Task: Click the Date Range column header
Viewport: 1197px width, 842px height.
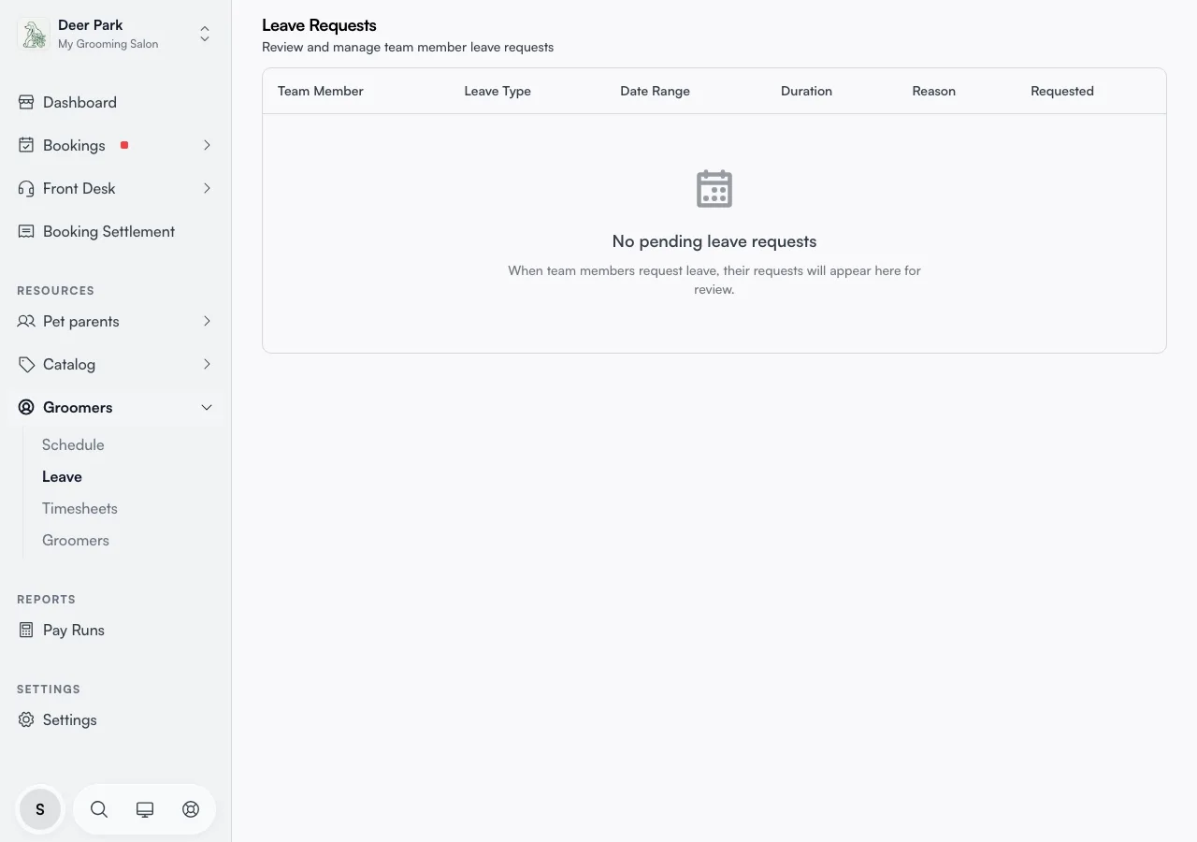Action: click(x=655, y=91)
